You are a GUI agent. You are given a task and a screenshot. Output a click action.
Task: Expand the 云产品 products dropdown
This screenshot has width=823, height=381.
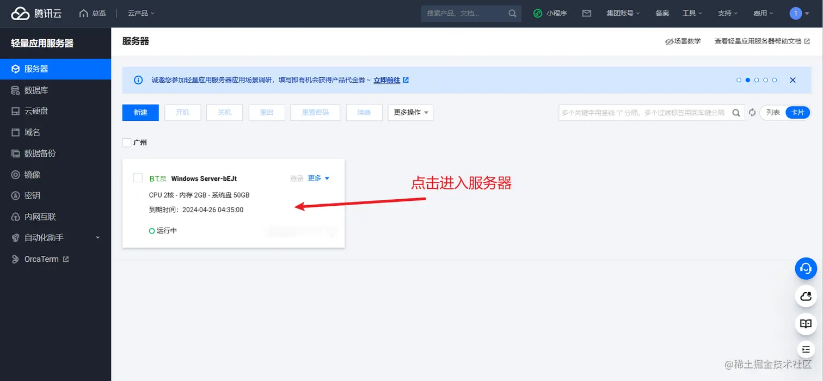point(142,13)
